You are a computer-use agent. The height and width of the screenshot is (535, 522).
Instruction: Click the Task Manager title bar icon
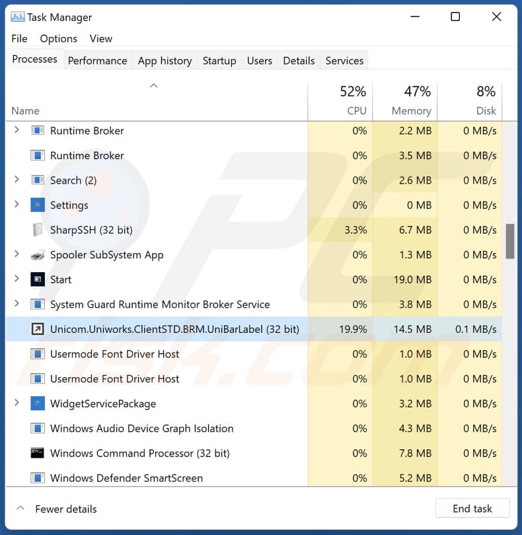tap(17, 17)
